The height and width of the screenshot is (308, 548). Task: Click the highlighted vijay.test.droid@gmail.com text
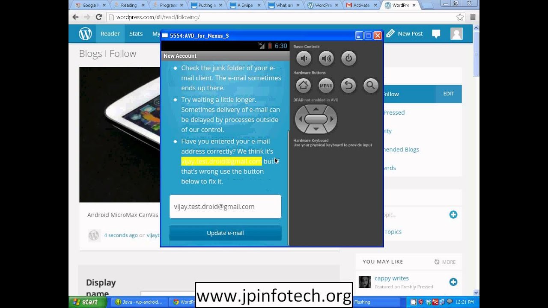[x=221, y=161]
